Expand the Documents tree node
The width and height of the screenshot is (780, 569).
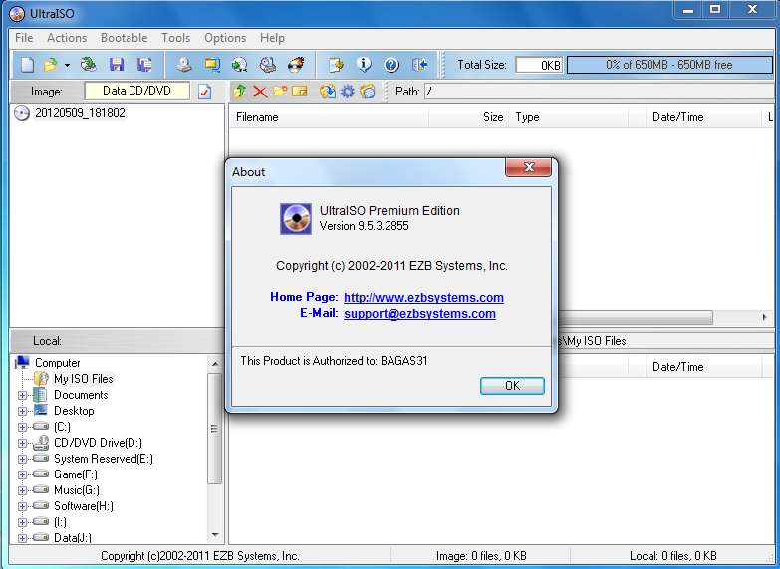click(x=22, y=395)
